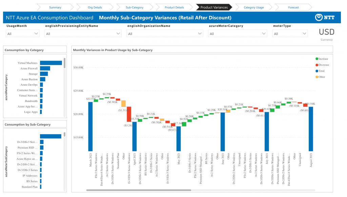Click the Monthly Variances chart title
This screenshot has height=197, width=347.
(x=113, y=50)
